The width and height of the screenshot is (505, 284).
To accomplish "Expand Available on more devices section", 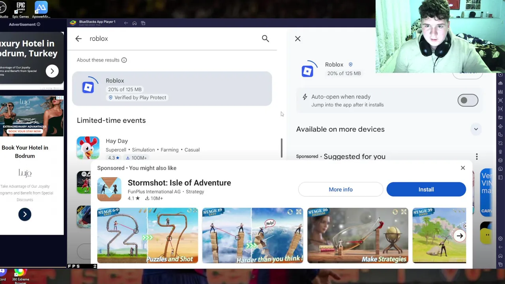I will click(476, 129).
